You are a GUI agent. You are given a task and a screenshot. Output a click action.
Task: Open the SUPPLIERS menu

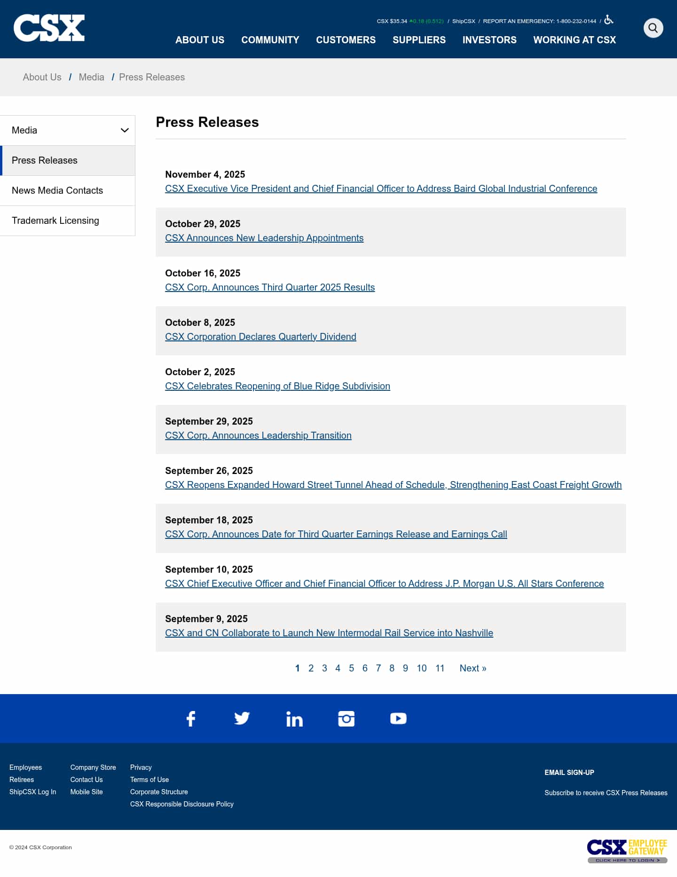[419, 40]
